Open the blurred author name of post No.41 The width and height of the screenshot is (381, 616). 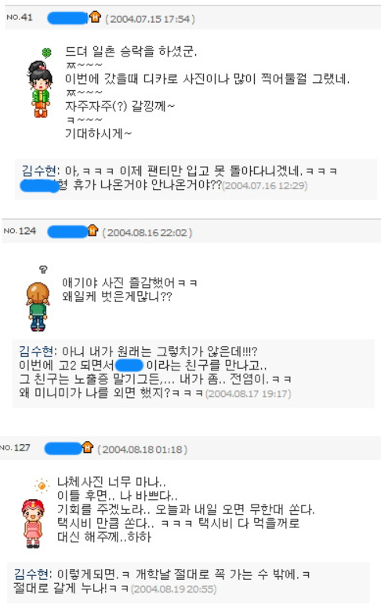(67, 18)
